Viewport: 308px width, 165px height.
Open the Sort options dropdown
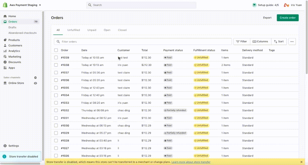[x=279, y=42]
